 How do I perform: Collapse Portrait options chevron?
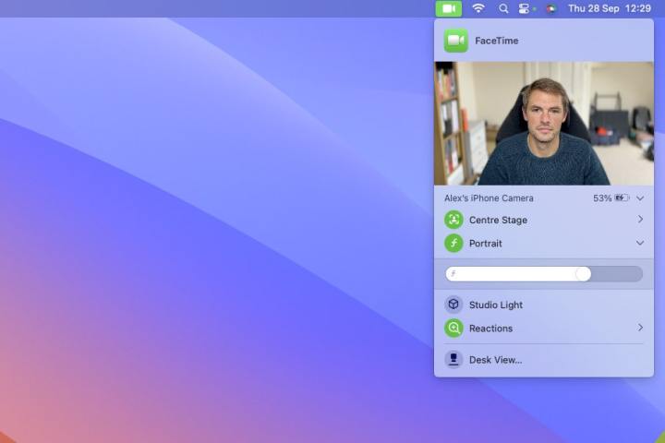click(x=640, y=243)
